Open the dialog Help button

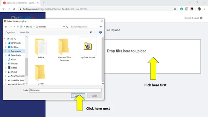[100, 32]
